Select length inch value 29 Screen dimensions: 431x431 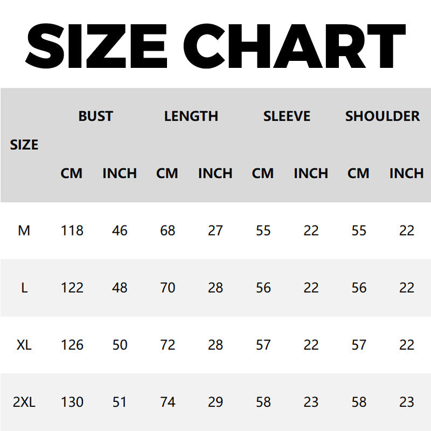215,402
